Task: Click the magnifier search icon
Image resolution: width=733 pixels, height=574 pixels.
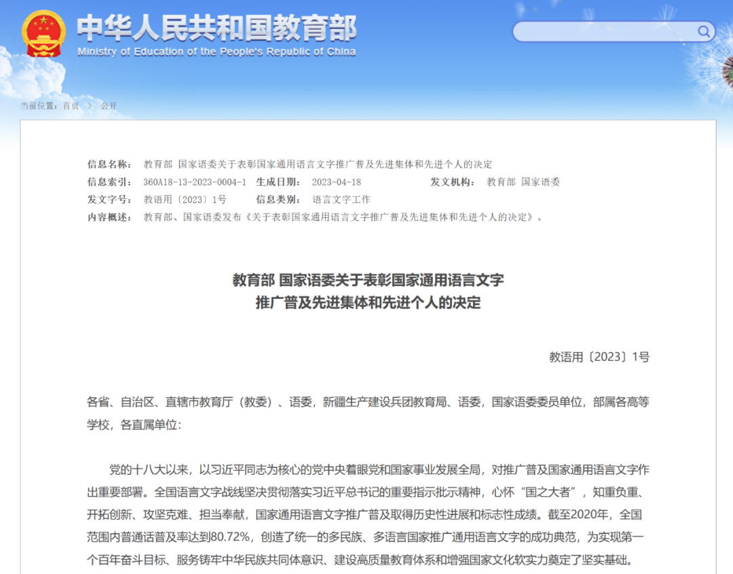Action: [x=704, y=31]
